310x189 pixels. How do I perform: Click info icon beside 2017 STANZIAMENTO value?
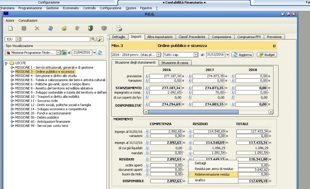190,88
